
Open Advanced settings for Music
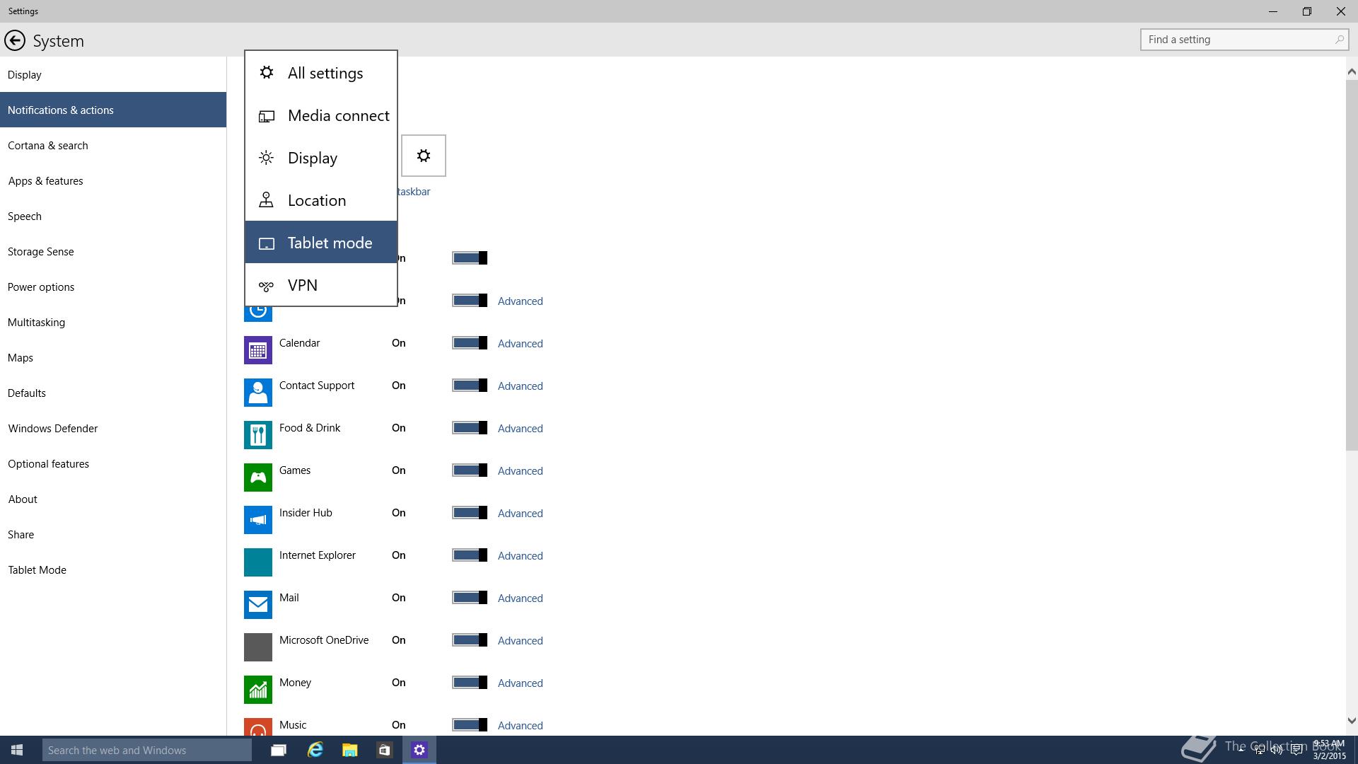pyautogui.click(x=520, y=726)
